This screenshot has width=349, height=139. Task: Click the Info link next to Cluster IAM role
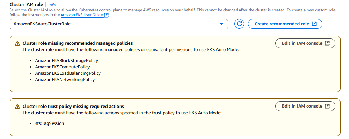click(x=52, y=5)
